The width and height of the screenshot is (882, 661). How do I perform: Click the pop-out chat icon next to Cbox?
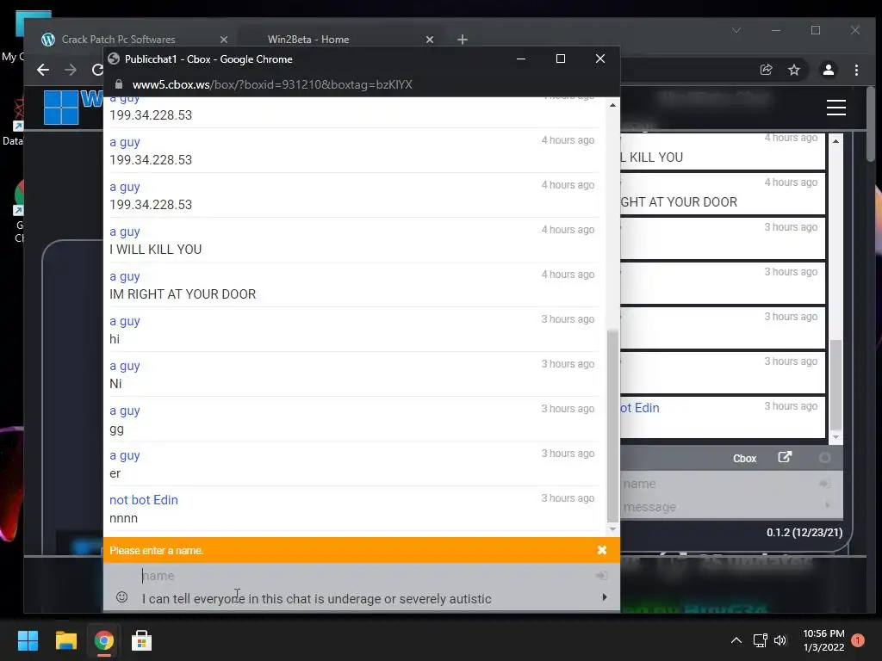[785, 457]
